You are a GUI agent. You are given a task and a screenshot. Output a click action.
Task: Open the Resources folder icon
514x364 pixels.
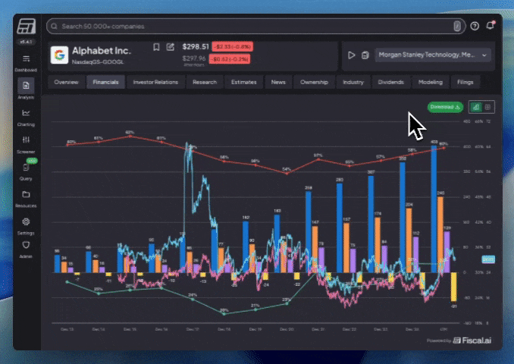(26, 194)
